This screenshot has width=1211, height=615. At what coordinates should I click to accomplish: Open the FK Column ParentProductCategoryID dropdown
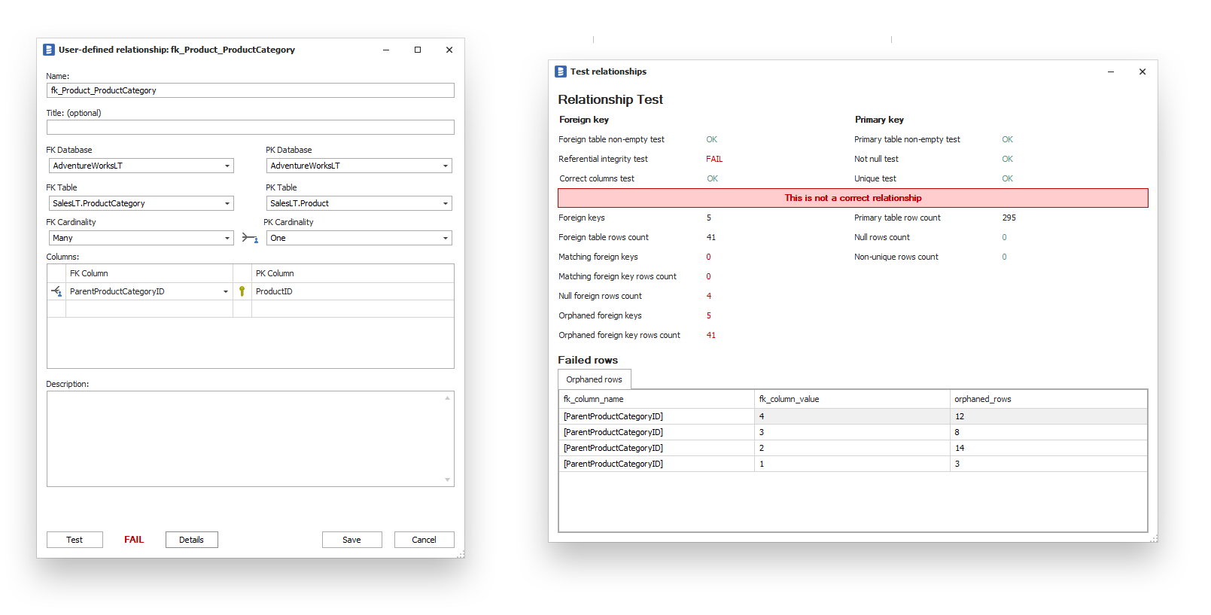226,291
